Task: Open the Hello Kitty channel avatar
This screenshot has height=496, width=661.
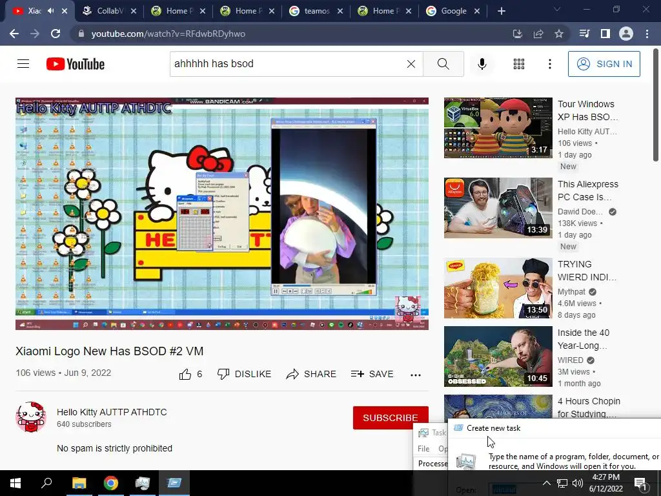Action: (x=31, y=417)
